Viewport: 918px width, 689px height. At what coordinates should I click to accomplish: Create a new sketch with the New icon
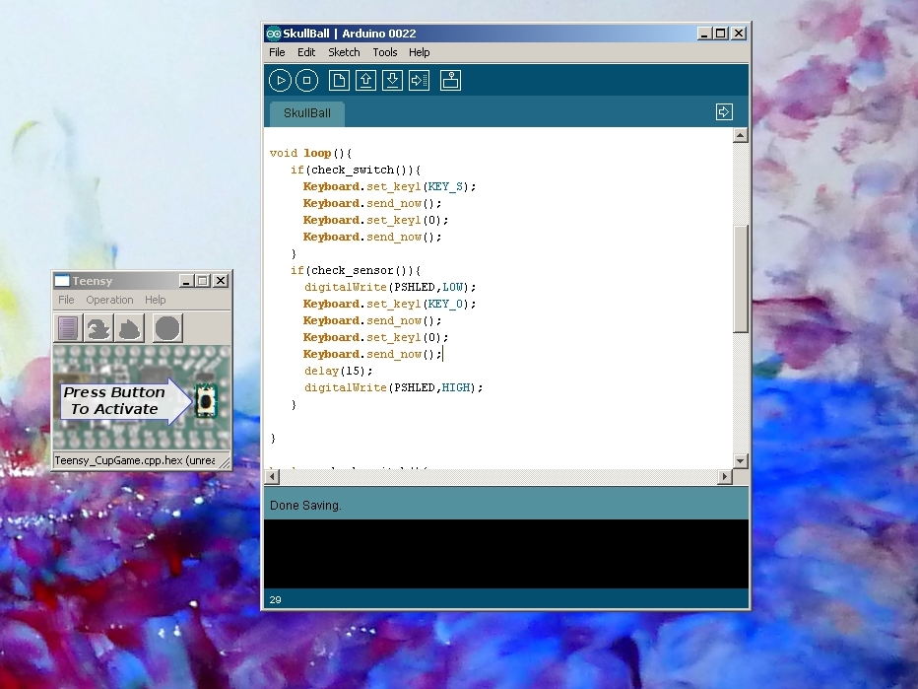click(339, 80)
